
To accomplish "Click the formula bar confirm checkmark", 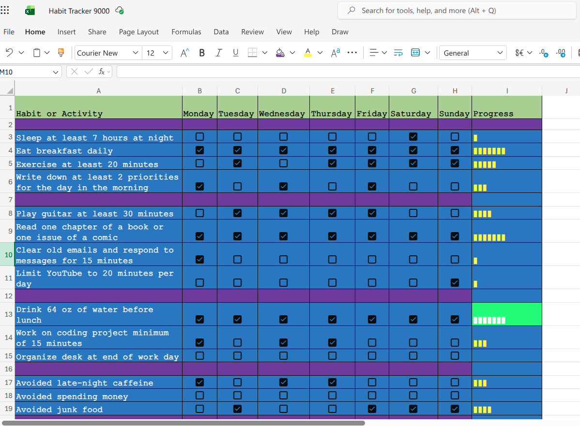I will pos(89,72).
